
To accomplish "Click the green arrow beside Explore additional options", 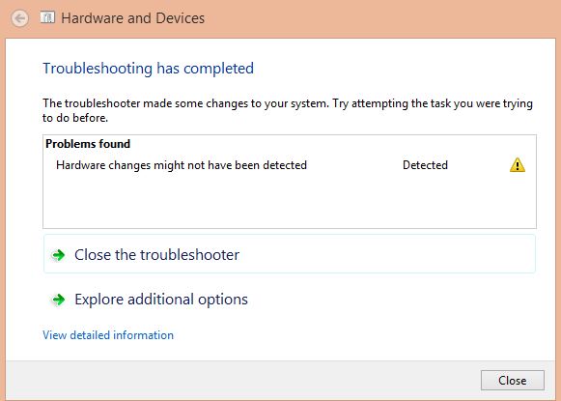I will pyautogui.click(x=58, y=300).
